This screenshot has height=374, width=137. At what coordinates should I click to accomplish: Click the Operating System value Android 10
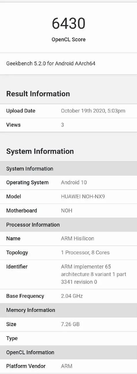coord(74,183)
